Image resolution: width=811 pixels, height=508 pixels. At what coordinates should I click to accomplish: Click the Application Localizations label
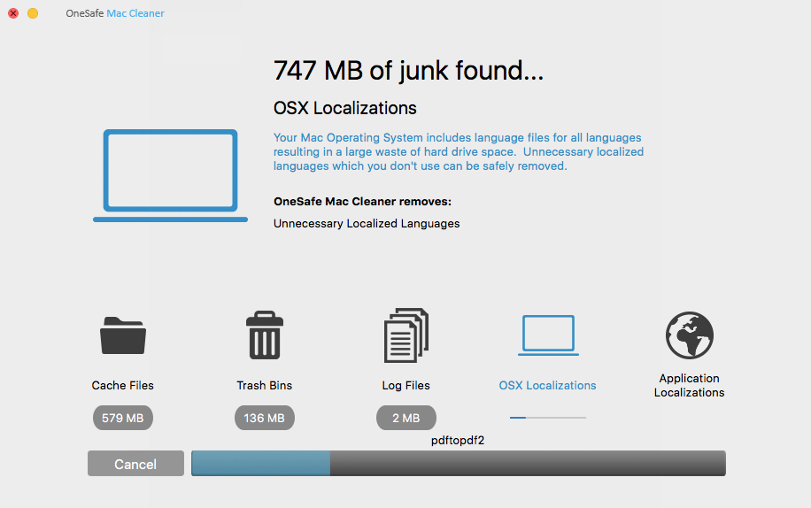(689, 386)
